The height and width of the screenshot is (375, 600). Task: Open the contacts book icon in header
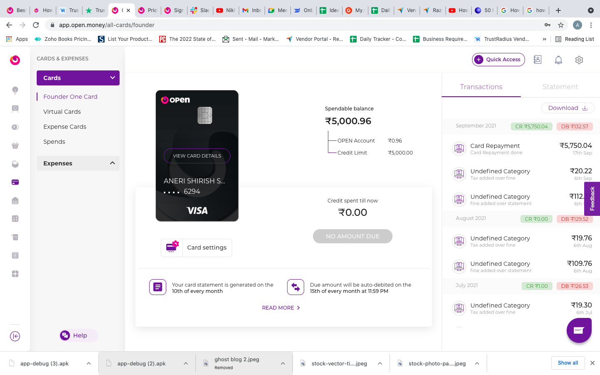click(537, 60)
